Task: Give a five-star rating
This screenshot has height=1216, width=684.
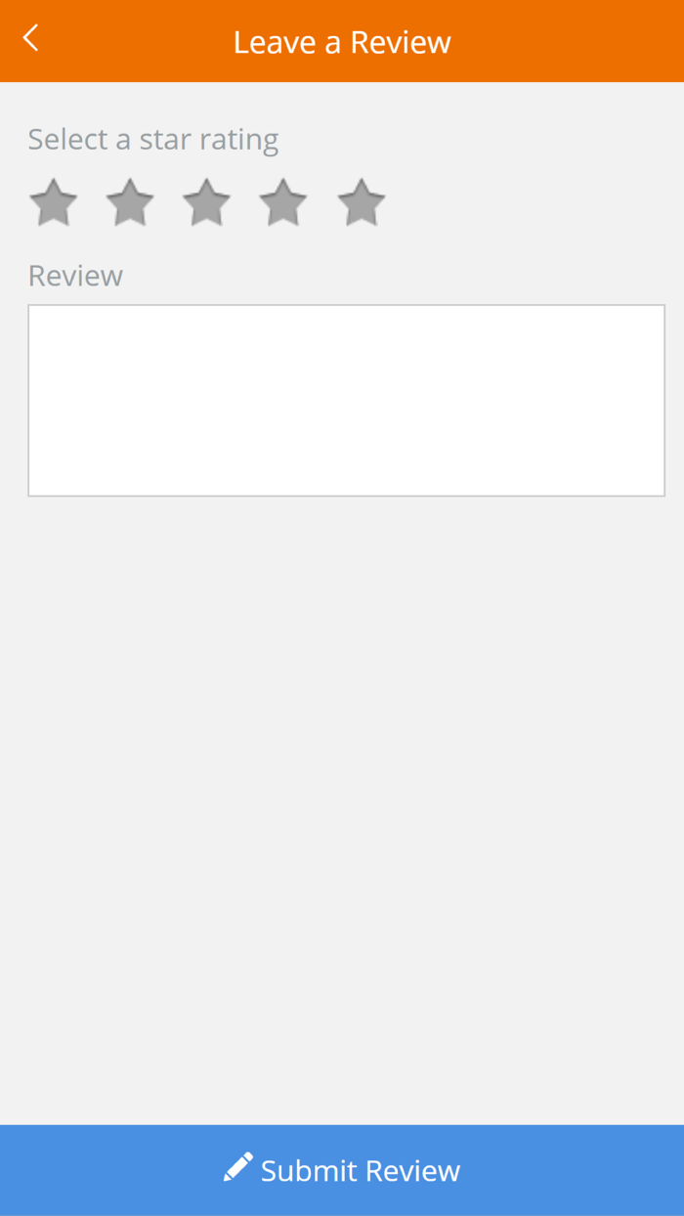Action: [362, 202]
